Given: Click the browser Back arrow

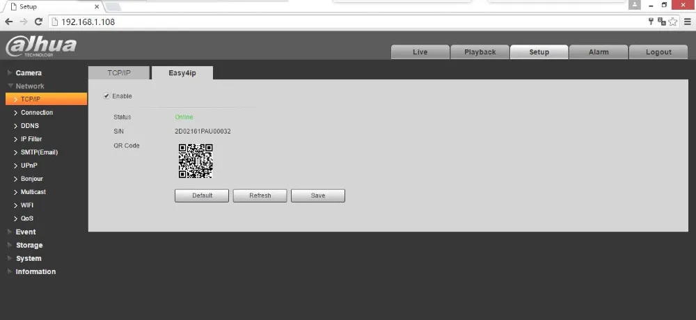Looking at the screenshot, I should tap(9, 22).
